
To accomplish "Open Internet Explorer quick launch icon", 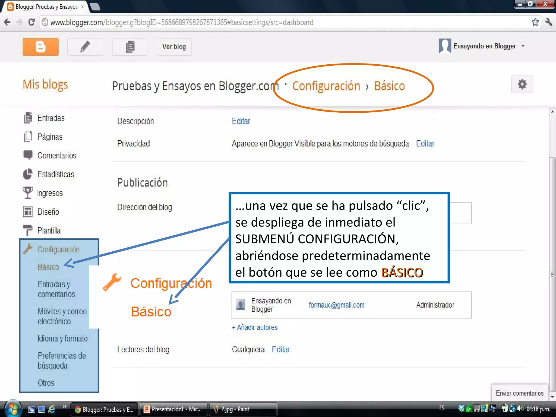I will click(x=52, y=409).
